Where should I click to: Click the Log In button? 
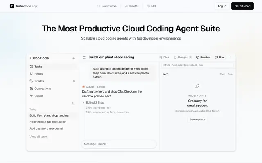pos(222,6)
